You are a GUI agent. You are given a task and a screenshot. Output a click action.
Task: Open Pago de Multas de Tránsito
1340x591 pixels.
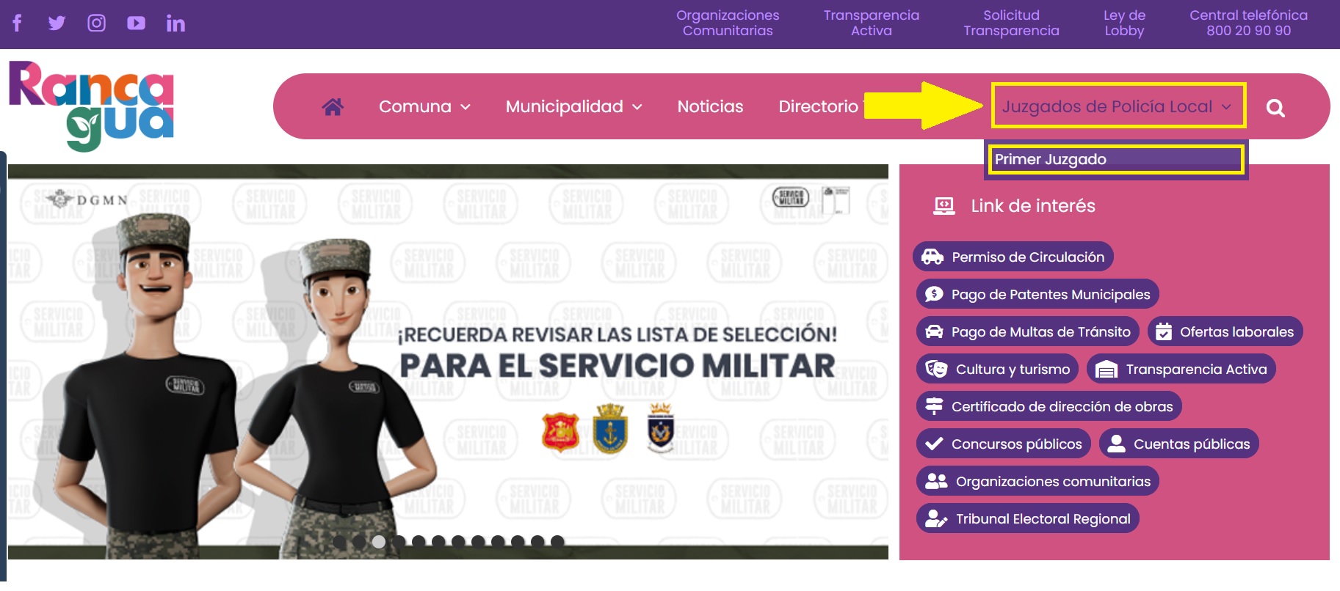pos(1028,331)
